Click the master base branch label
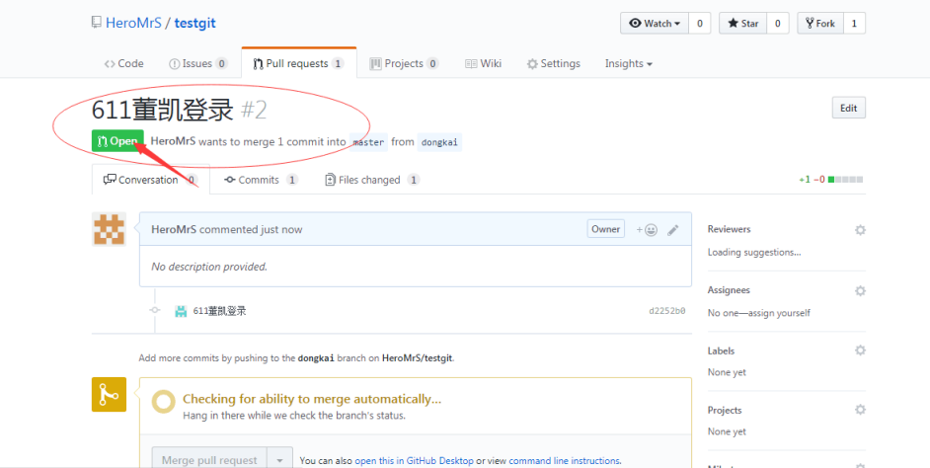The image size is (930, 468). 368,142
